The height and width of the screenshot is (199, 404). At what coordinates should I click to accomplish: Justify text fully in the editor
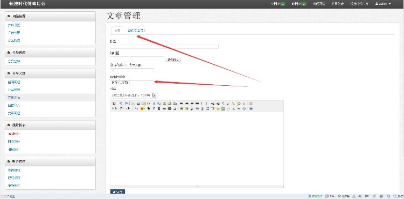pos(197,104)
